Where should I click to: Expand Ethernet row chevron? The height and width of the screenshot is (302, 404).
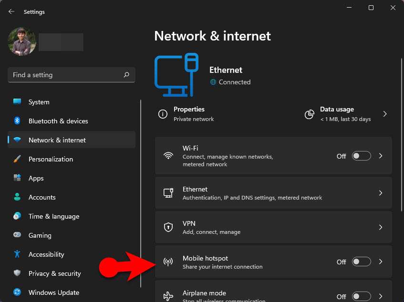coord(381,193)
